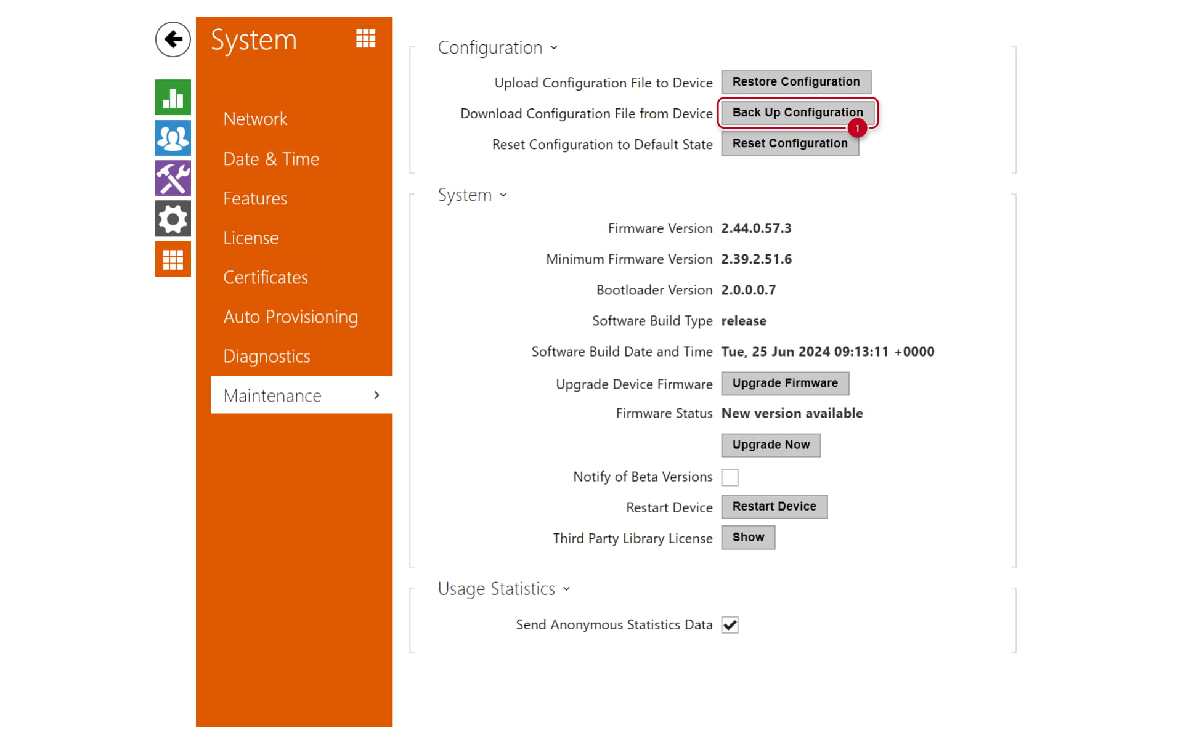1183x739 pixels.
Task: Click bootloader version 2.0.0.0.7
Action: (749, 290)
